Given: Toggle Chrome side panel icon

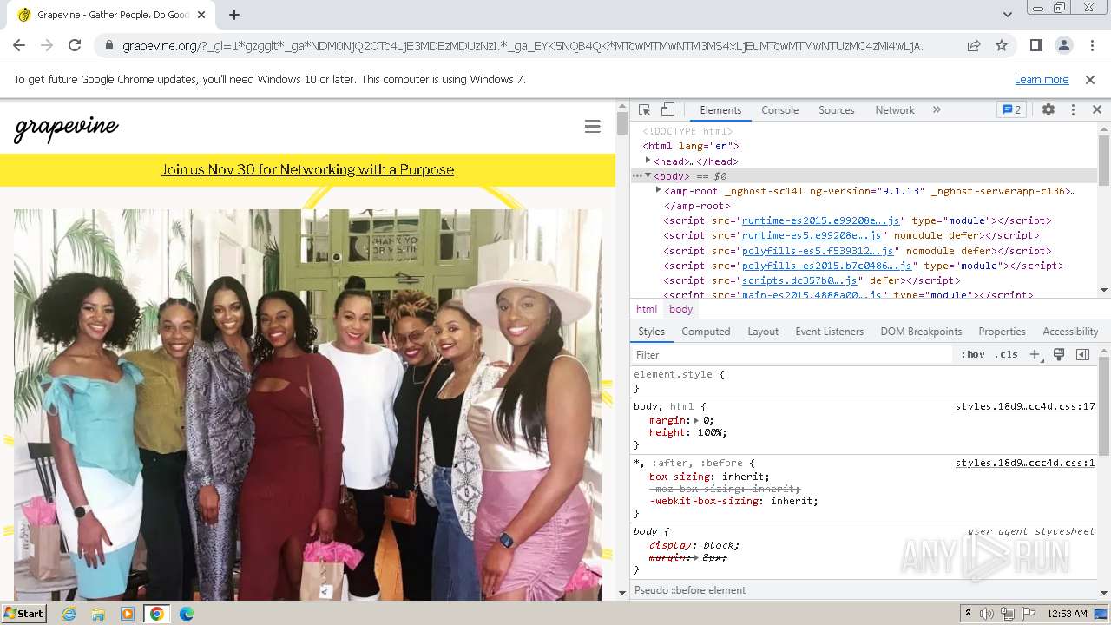Looking at the screenshot, I should tap(1036, 45).
